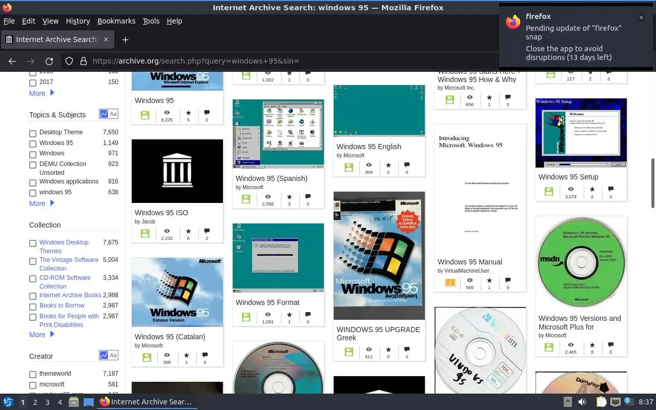Click the views eye under Windows 95 (Spanish)
Screen dimensions: 656x410
268,197
